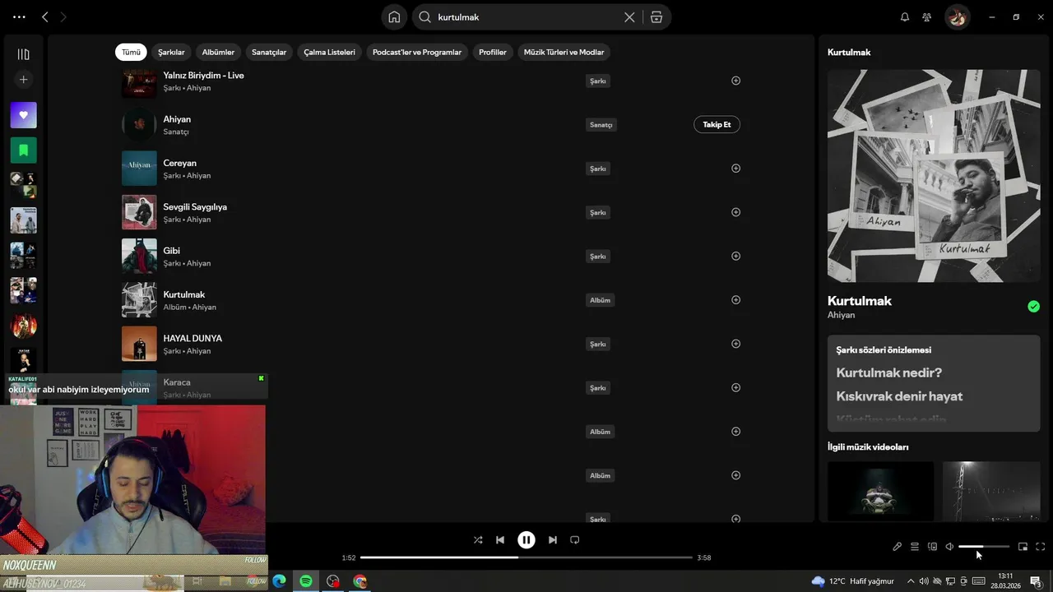This screenshot has height=592, width=1053.
Task: Open the Ahiyan artist result
Action: tap(431, 124)
